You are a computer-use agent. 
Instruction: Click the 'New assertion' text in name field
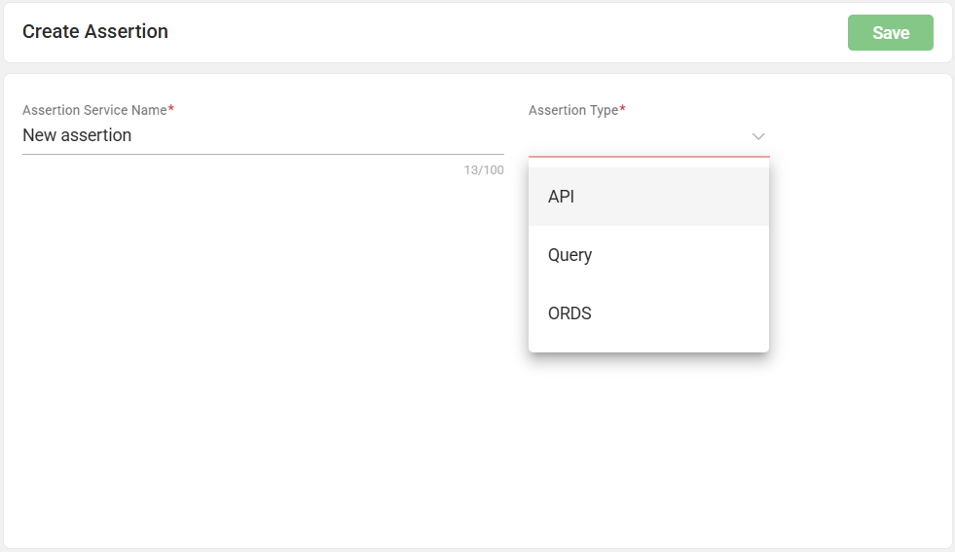77,135
